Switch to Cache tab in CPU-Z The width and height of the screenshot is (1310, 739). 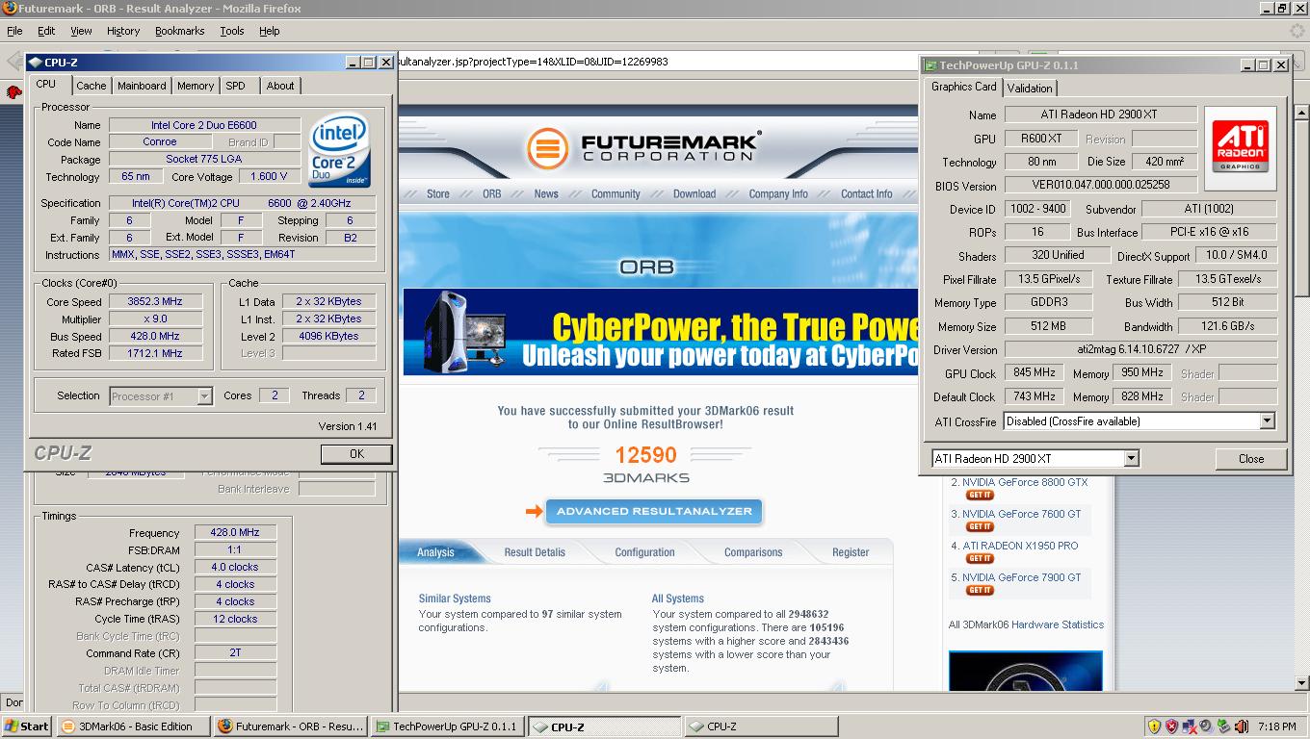pyautogui.click(x=92, y=86)
